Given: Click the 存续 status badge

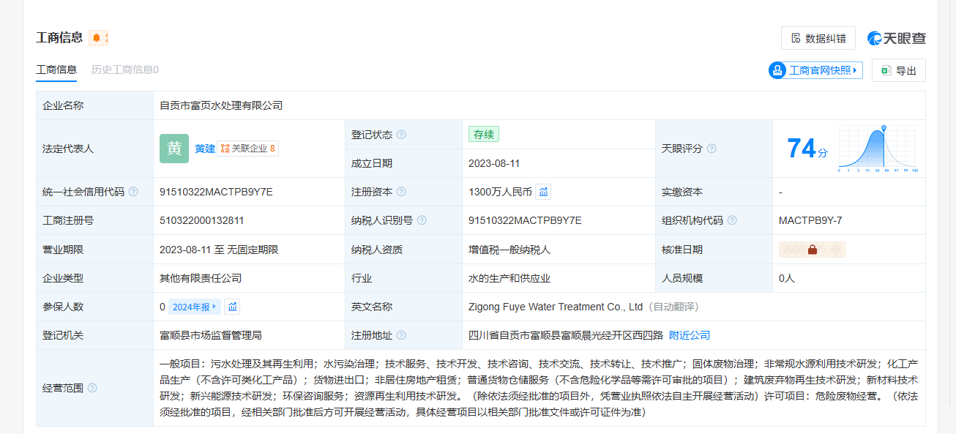Looking at the screenshot, I should click(484, 135).
